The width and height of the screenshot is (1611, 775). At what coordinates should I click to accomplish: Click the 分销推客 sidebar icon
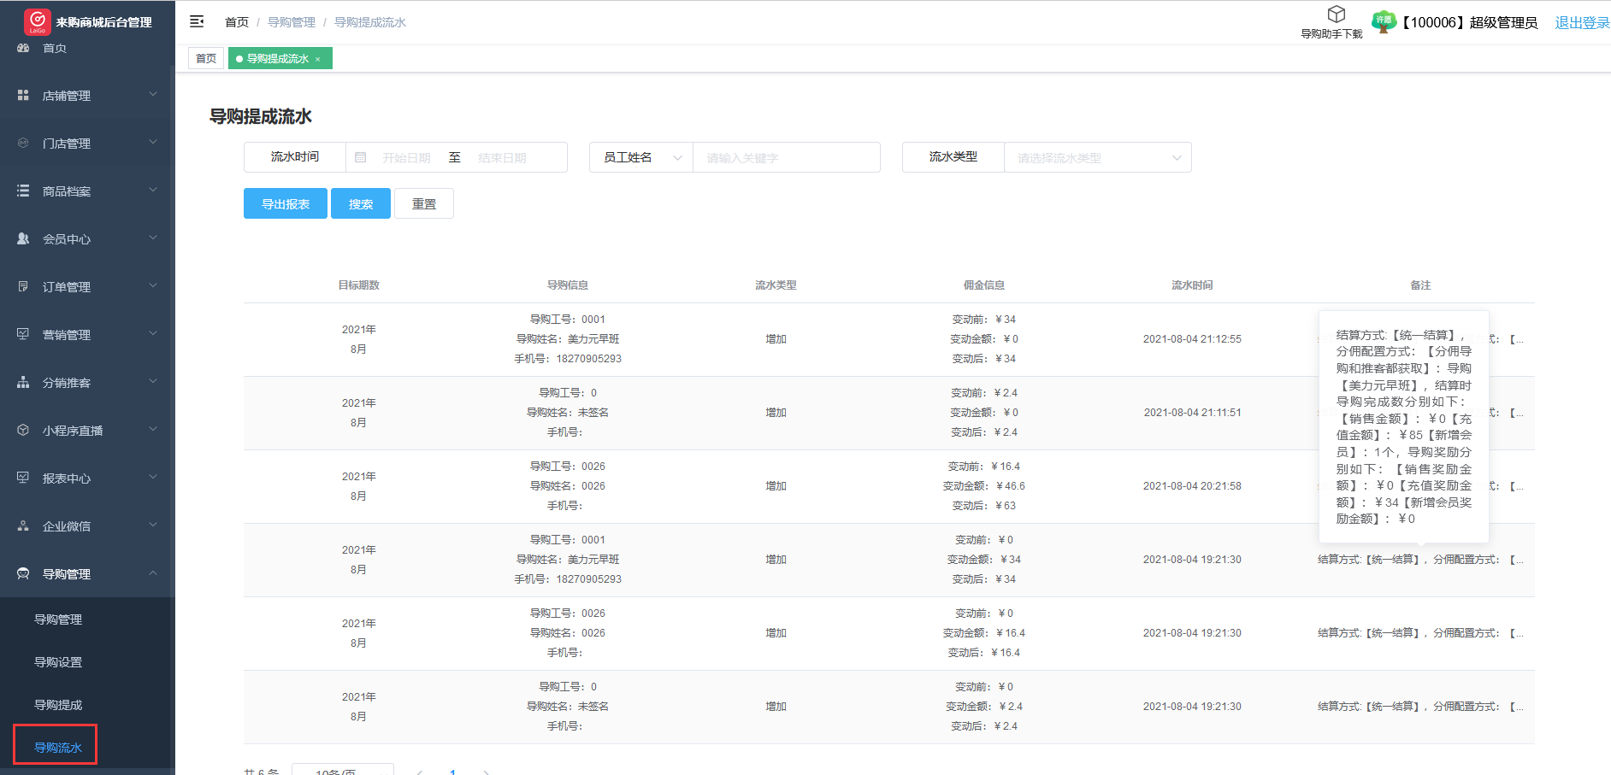[23, 383]
